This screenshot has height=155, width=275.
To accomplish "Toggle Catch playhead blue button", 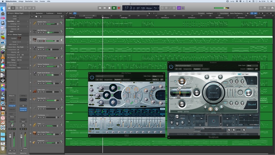I will pos(75,13).
